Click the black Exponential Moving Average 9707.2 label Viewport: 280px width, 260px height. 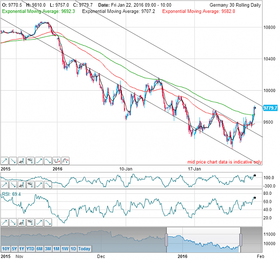[118, 12]
